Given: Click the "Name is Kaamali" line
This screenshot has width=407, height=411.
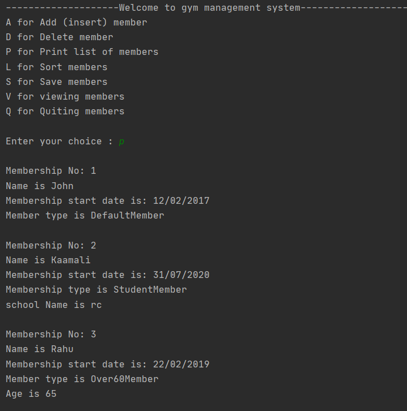Looking at the screenshot, I should (x=48, y=260).
